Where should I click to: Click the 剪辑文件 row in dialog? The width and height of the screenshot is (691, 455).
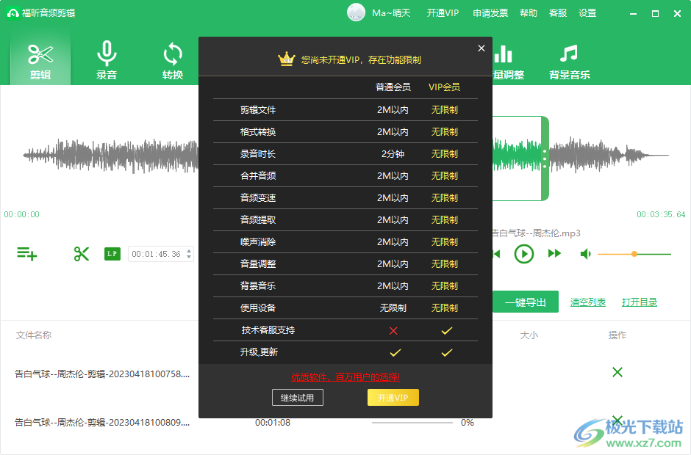click(x=345, y=109)
